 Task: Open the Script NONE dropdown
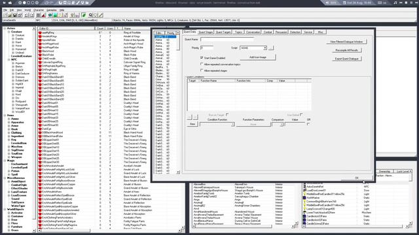(264, 48)
